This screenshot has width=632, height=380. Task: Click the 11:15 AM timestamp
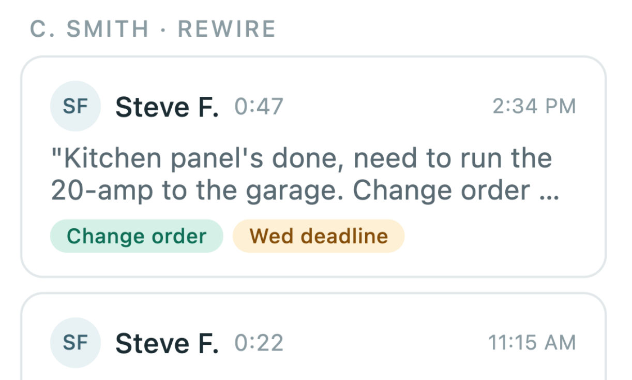(532, 342)
